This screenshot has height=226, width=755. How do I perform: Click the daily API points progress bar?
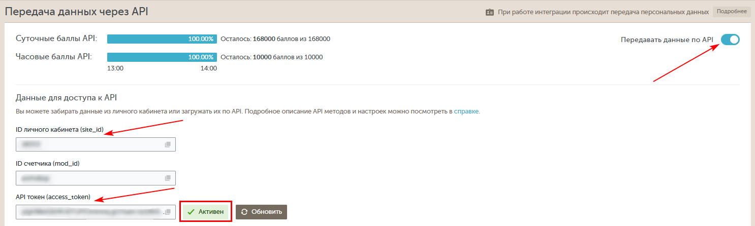point(162,39)
